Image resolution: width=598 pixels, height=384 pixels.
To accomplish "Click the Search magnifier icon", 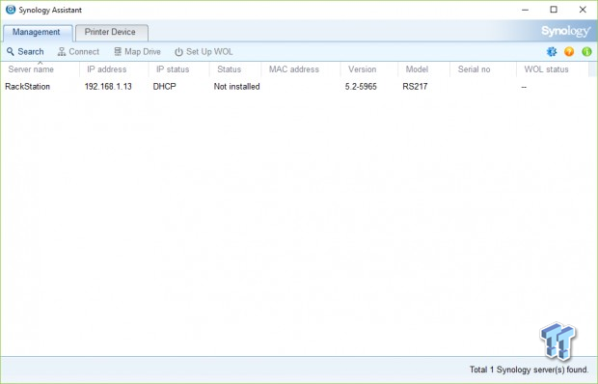I will [11, 51].
